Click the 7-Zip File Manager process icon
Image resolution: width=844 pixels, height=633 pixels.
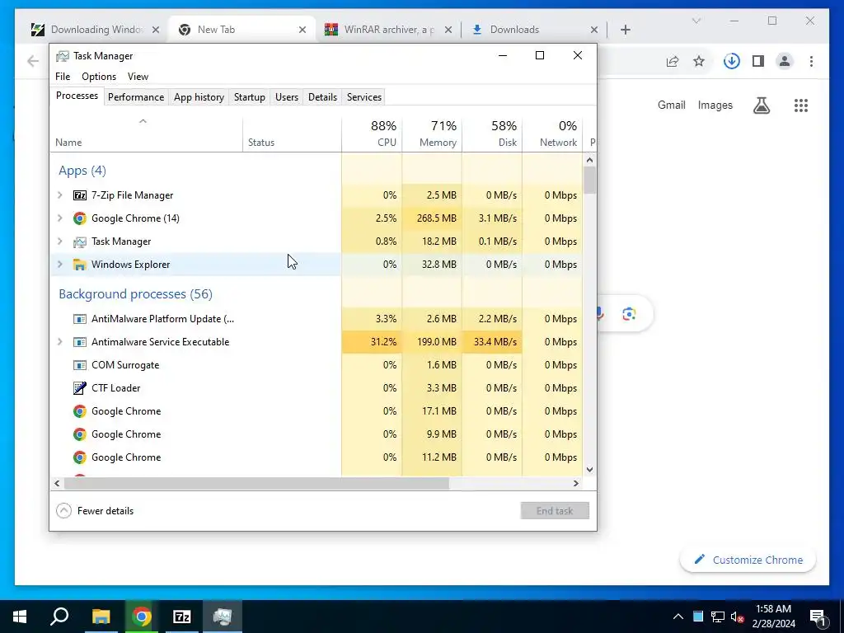pyautogui.click(x=80, y=195)
